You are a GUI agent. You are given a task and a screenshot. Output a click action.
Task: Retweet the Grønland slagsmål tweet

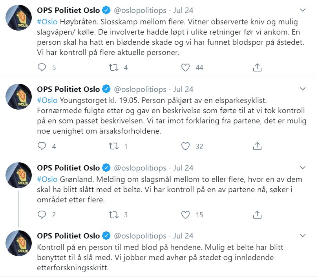113,215
